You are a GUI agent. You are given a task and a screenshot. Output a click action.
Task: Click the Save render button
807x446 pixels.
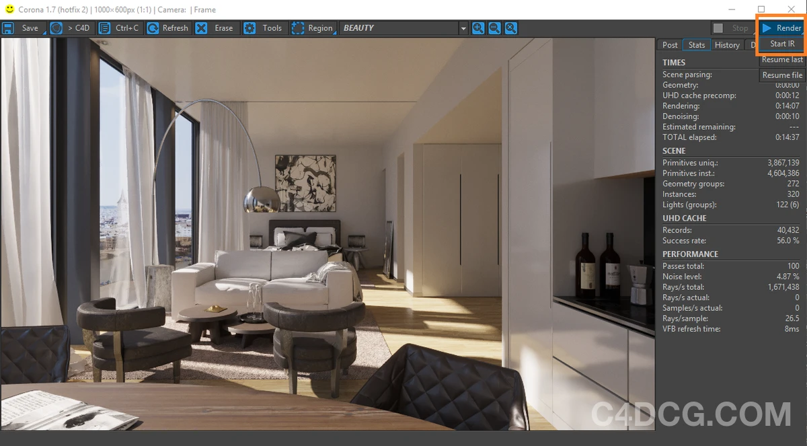22,28
